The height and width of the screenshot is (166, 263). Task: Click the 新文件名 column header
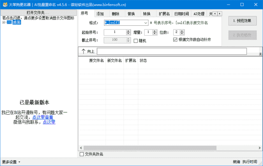tap(115, 61)
